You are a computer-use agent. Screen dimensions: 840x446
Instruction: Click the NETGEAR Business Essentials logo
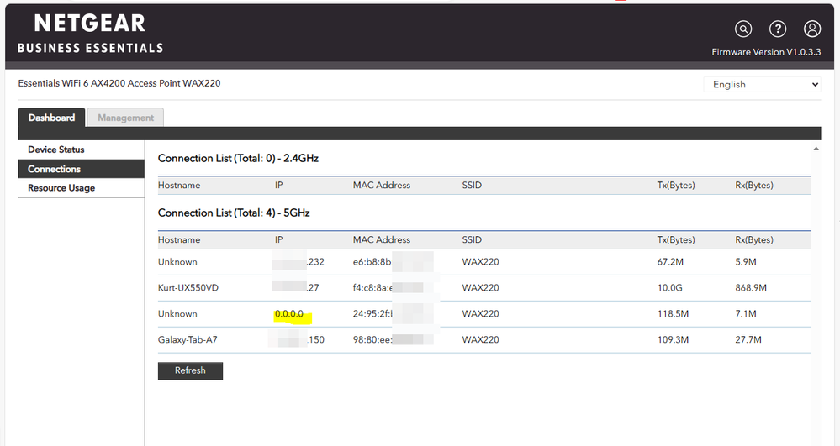click(91, 34)
